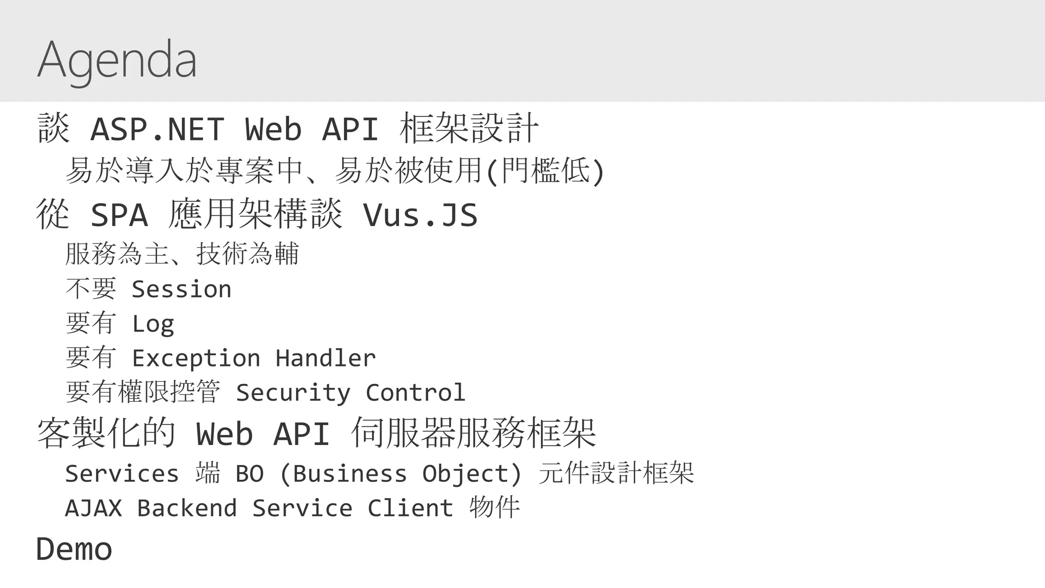The image size is (1045, 588).
Task: Select the Exception Handler bullet
Action: (x=220, y=358)
